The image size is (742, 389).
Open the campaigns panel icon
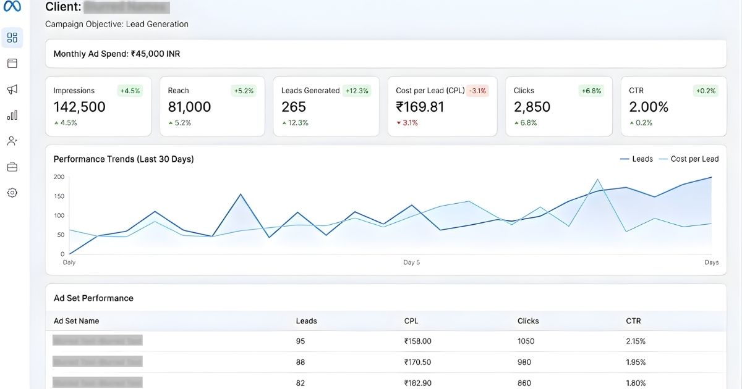[x=12, y=63]
